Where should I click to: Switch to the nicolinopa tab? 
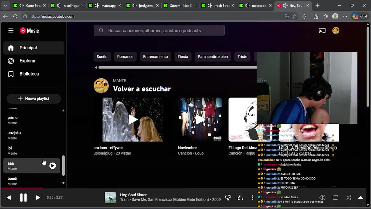67,6
